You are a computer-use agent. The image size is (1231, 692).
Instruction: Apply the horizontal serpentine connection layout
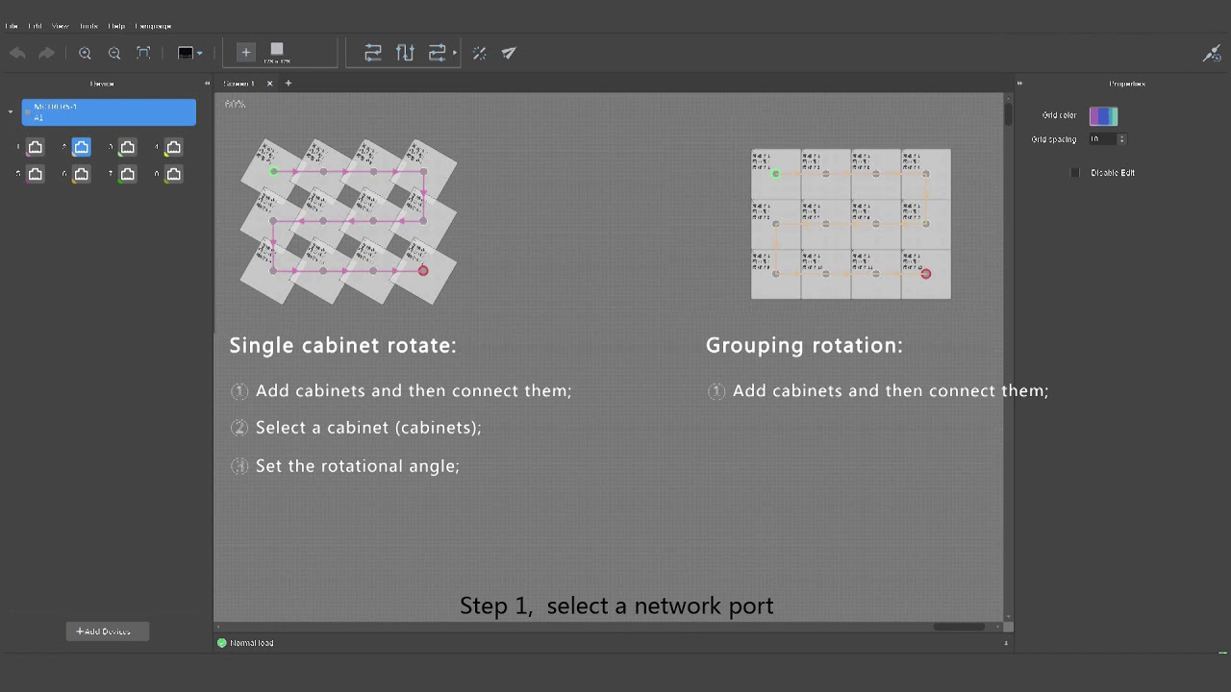(x=373, y=53)
